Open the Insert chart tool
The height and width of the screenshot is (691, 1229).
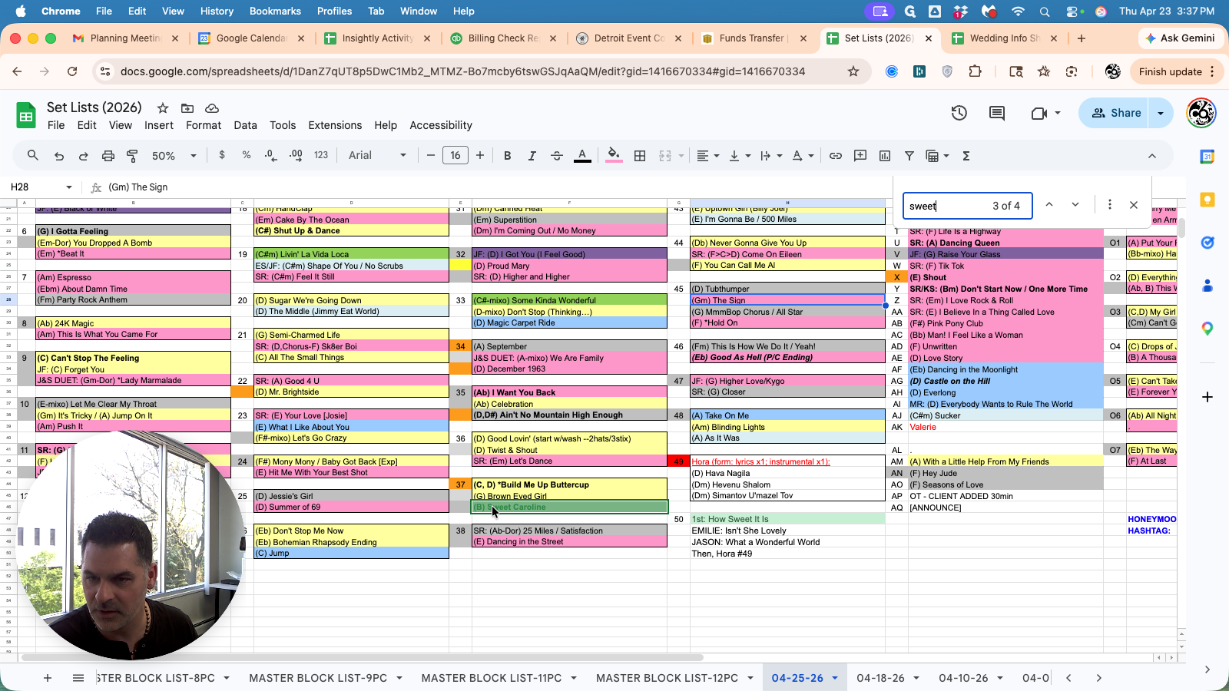[885, 156]
